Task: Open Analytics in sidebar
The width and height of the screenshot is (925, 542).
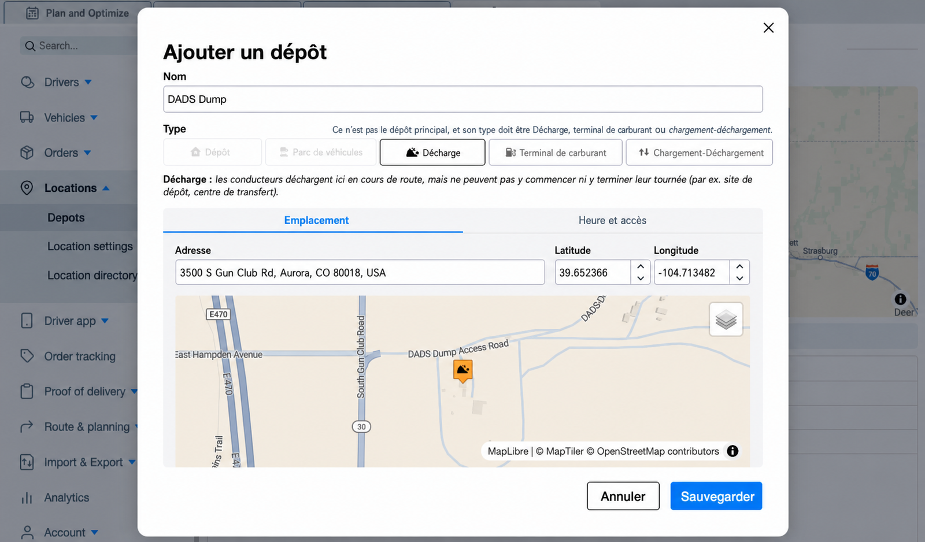Action: coord(66,498)
